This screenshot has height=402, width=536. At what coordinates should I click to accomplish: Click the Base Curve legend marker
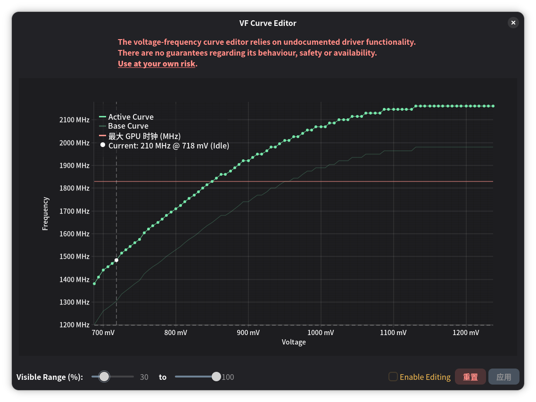pyautogui.click(x=102, y=126)
